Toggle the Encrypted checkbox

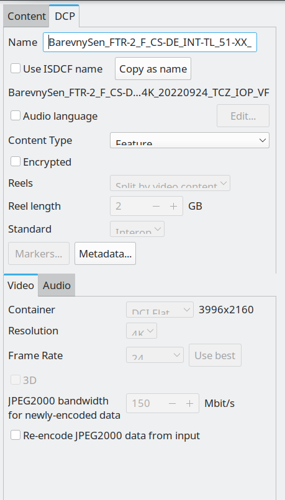[16, 162]
